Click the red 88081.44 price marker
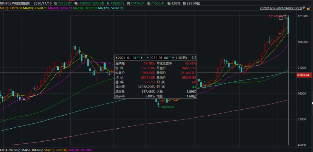This screenshot has width=313, height=152. tap(303, 75)
